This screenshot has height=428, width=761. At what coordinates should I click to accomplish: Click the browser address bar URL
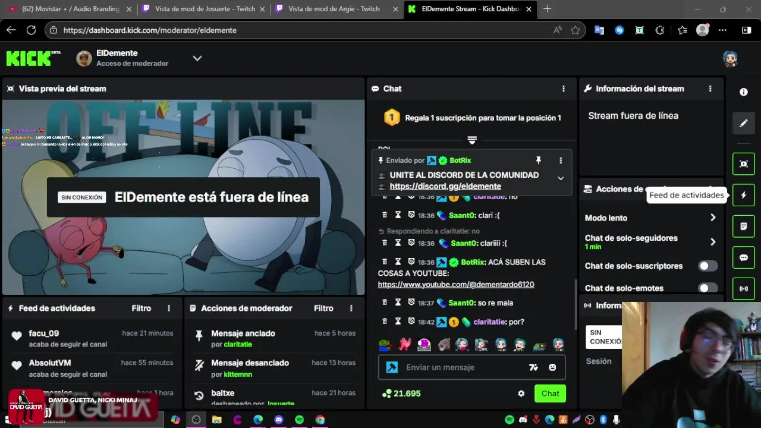[150, 30]
